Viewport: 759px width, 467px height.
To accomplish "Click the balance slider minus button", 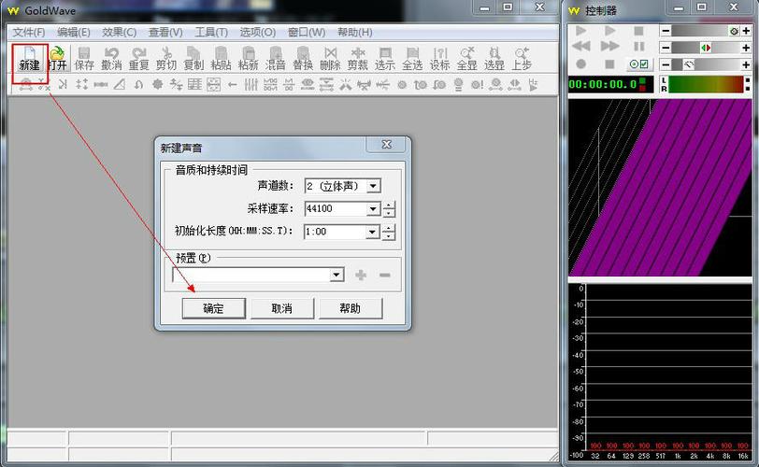I will (666, 48).
